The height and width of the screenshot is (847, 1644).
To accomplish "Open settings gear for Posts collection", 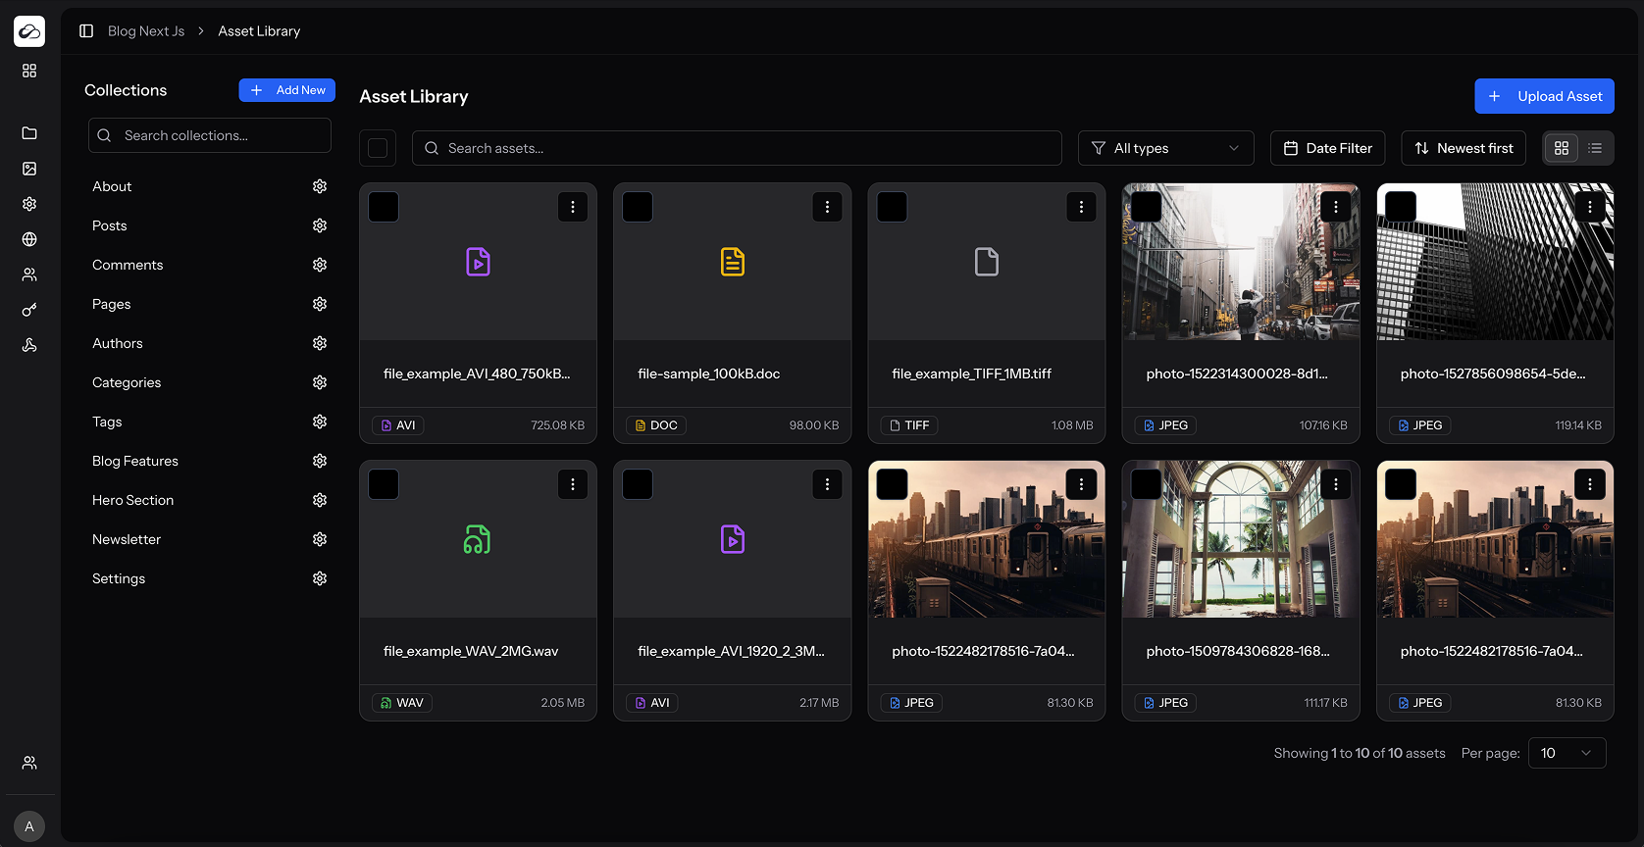I will coord(320,225).
